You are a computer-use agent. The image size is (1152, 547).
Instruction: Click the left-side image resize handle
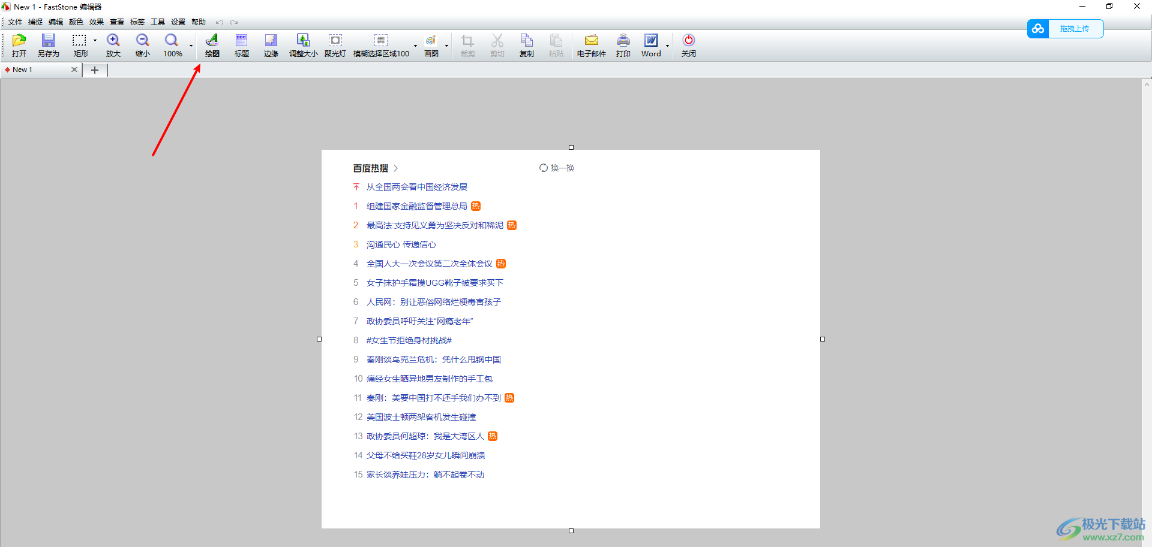(319, 339)
